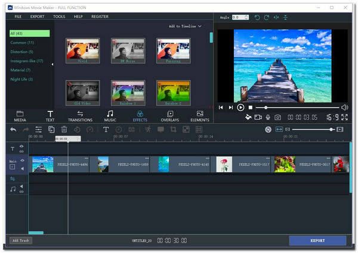Switch to the OVERLAYS tab

pos(170,116)
